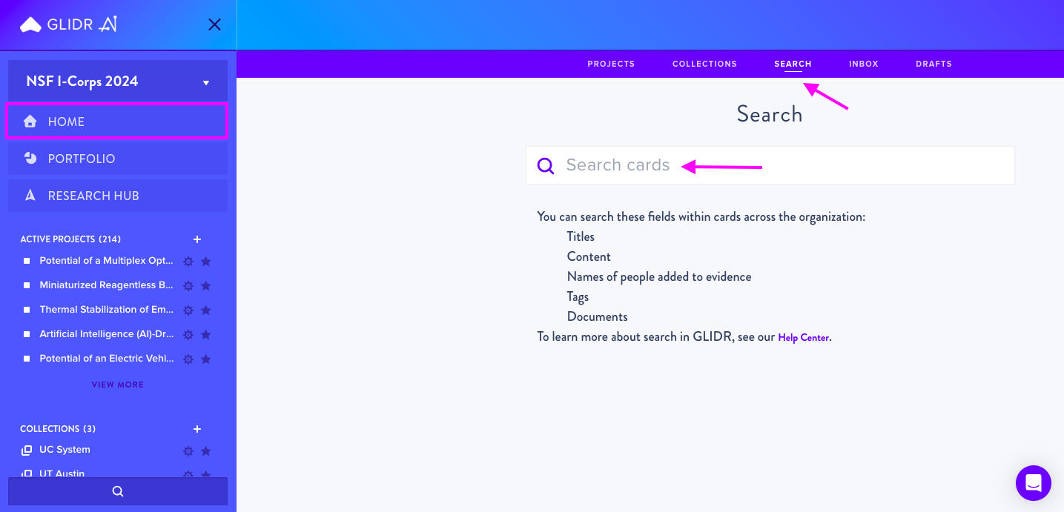Favorite the UC System collection star
This screenshot has width=1064, height=512.
pyautogui.click(x=206, y=451)
